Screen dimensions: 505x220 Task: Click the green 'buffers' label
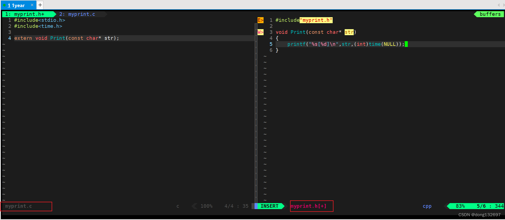tap(490, 14)
